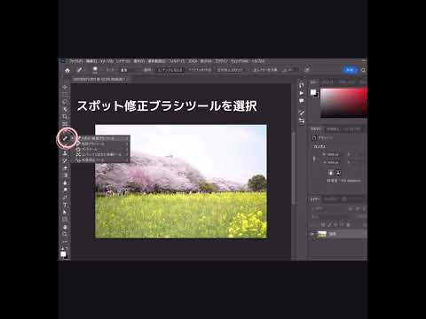Open the Actions panel play icon
The height and width of the screenshot is (319, 426).
302,93
